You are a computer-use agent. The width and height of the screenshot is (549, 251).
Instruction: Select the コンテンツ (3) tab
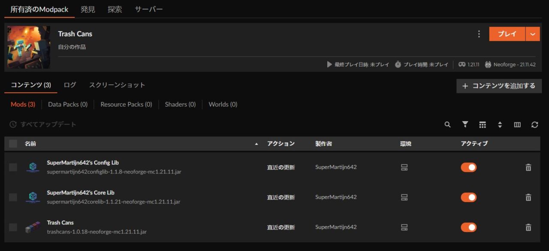[31, 85]
